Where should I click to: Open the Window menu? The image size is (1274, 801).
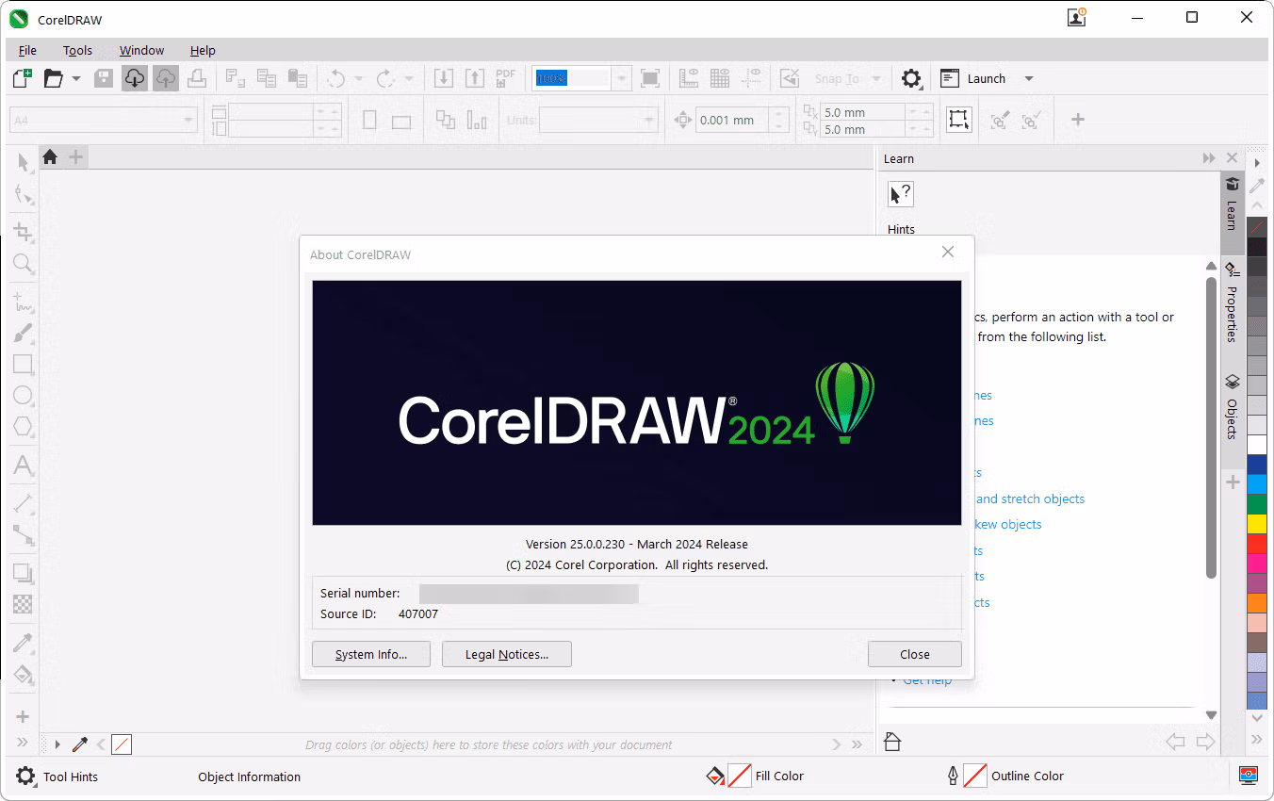point(141,50)
